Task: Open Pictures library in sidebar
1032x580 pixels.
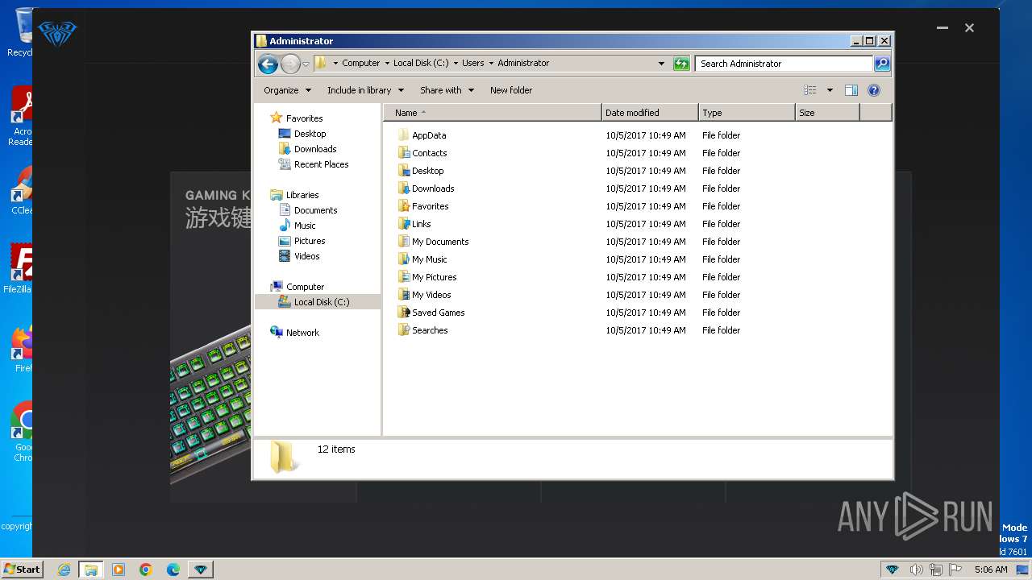Action: (x=302, y=241)
